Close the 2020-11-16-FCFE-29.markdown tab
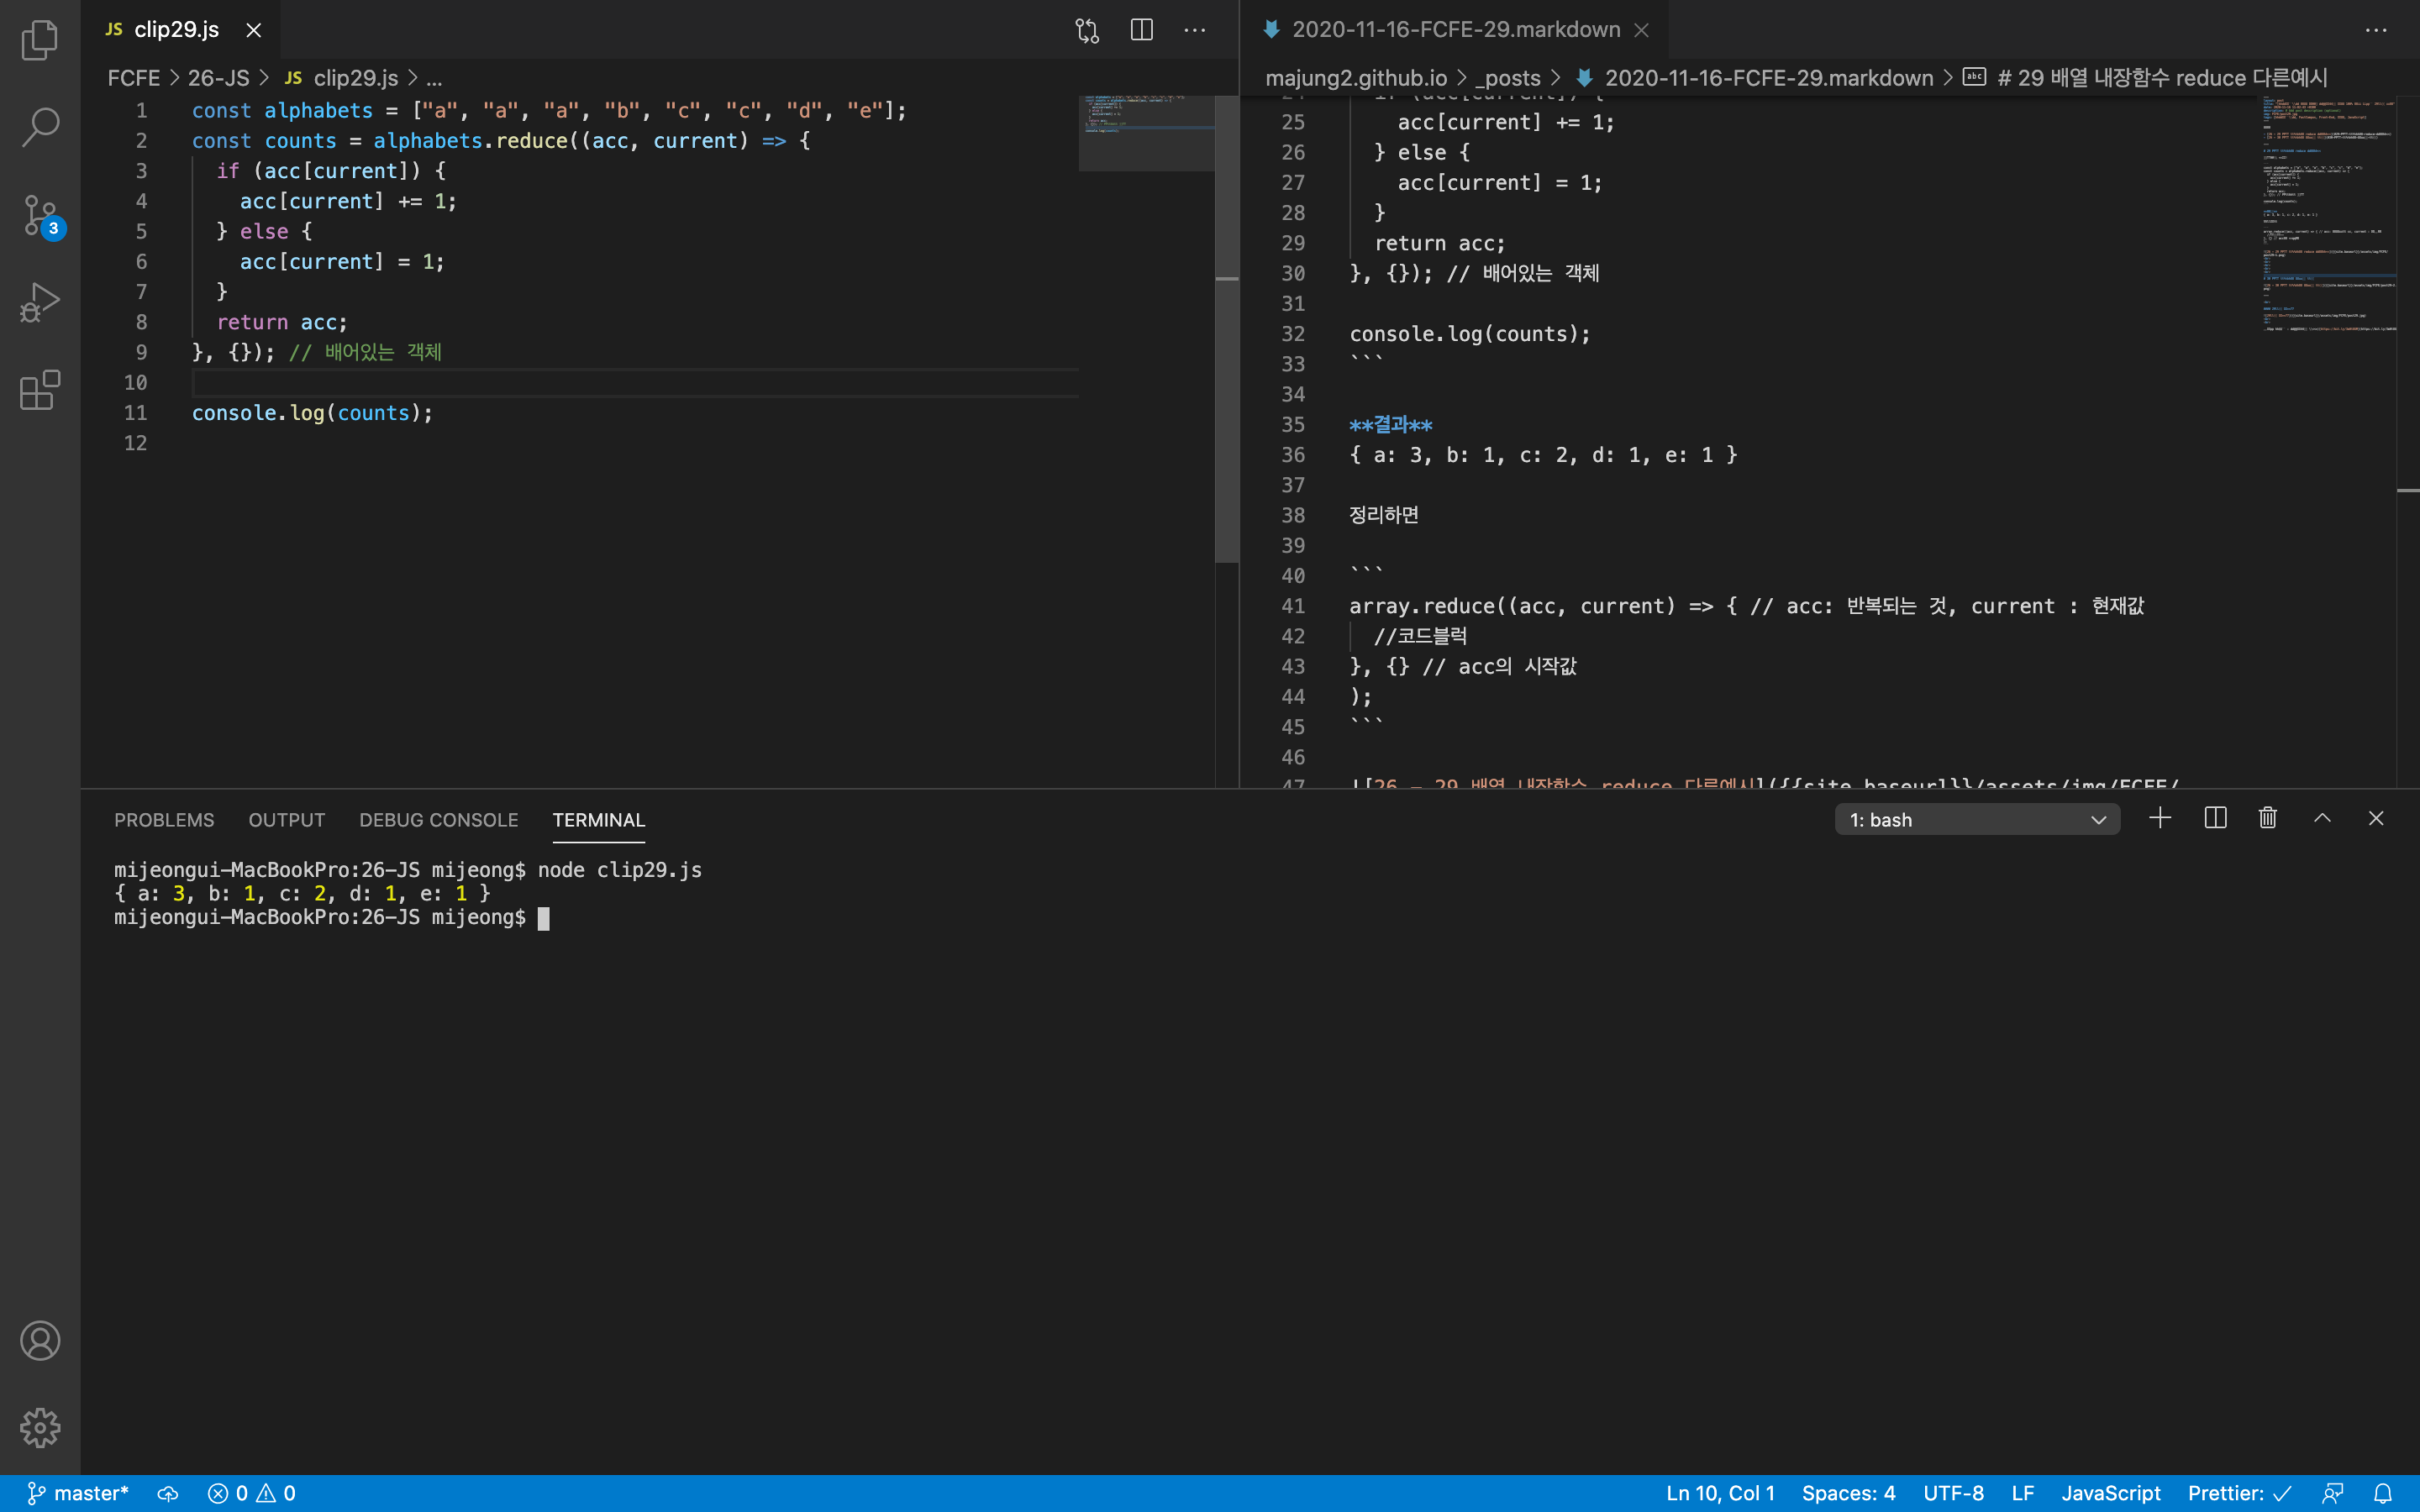The image size is (2420, 1512). point(1641,30)
